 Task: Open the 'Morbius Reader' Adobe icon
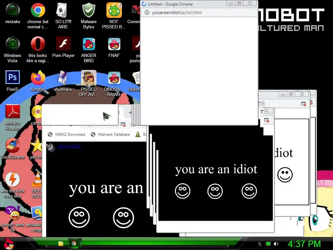tap(13, 117)
